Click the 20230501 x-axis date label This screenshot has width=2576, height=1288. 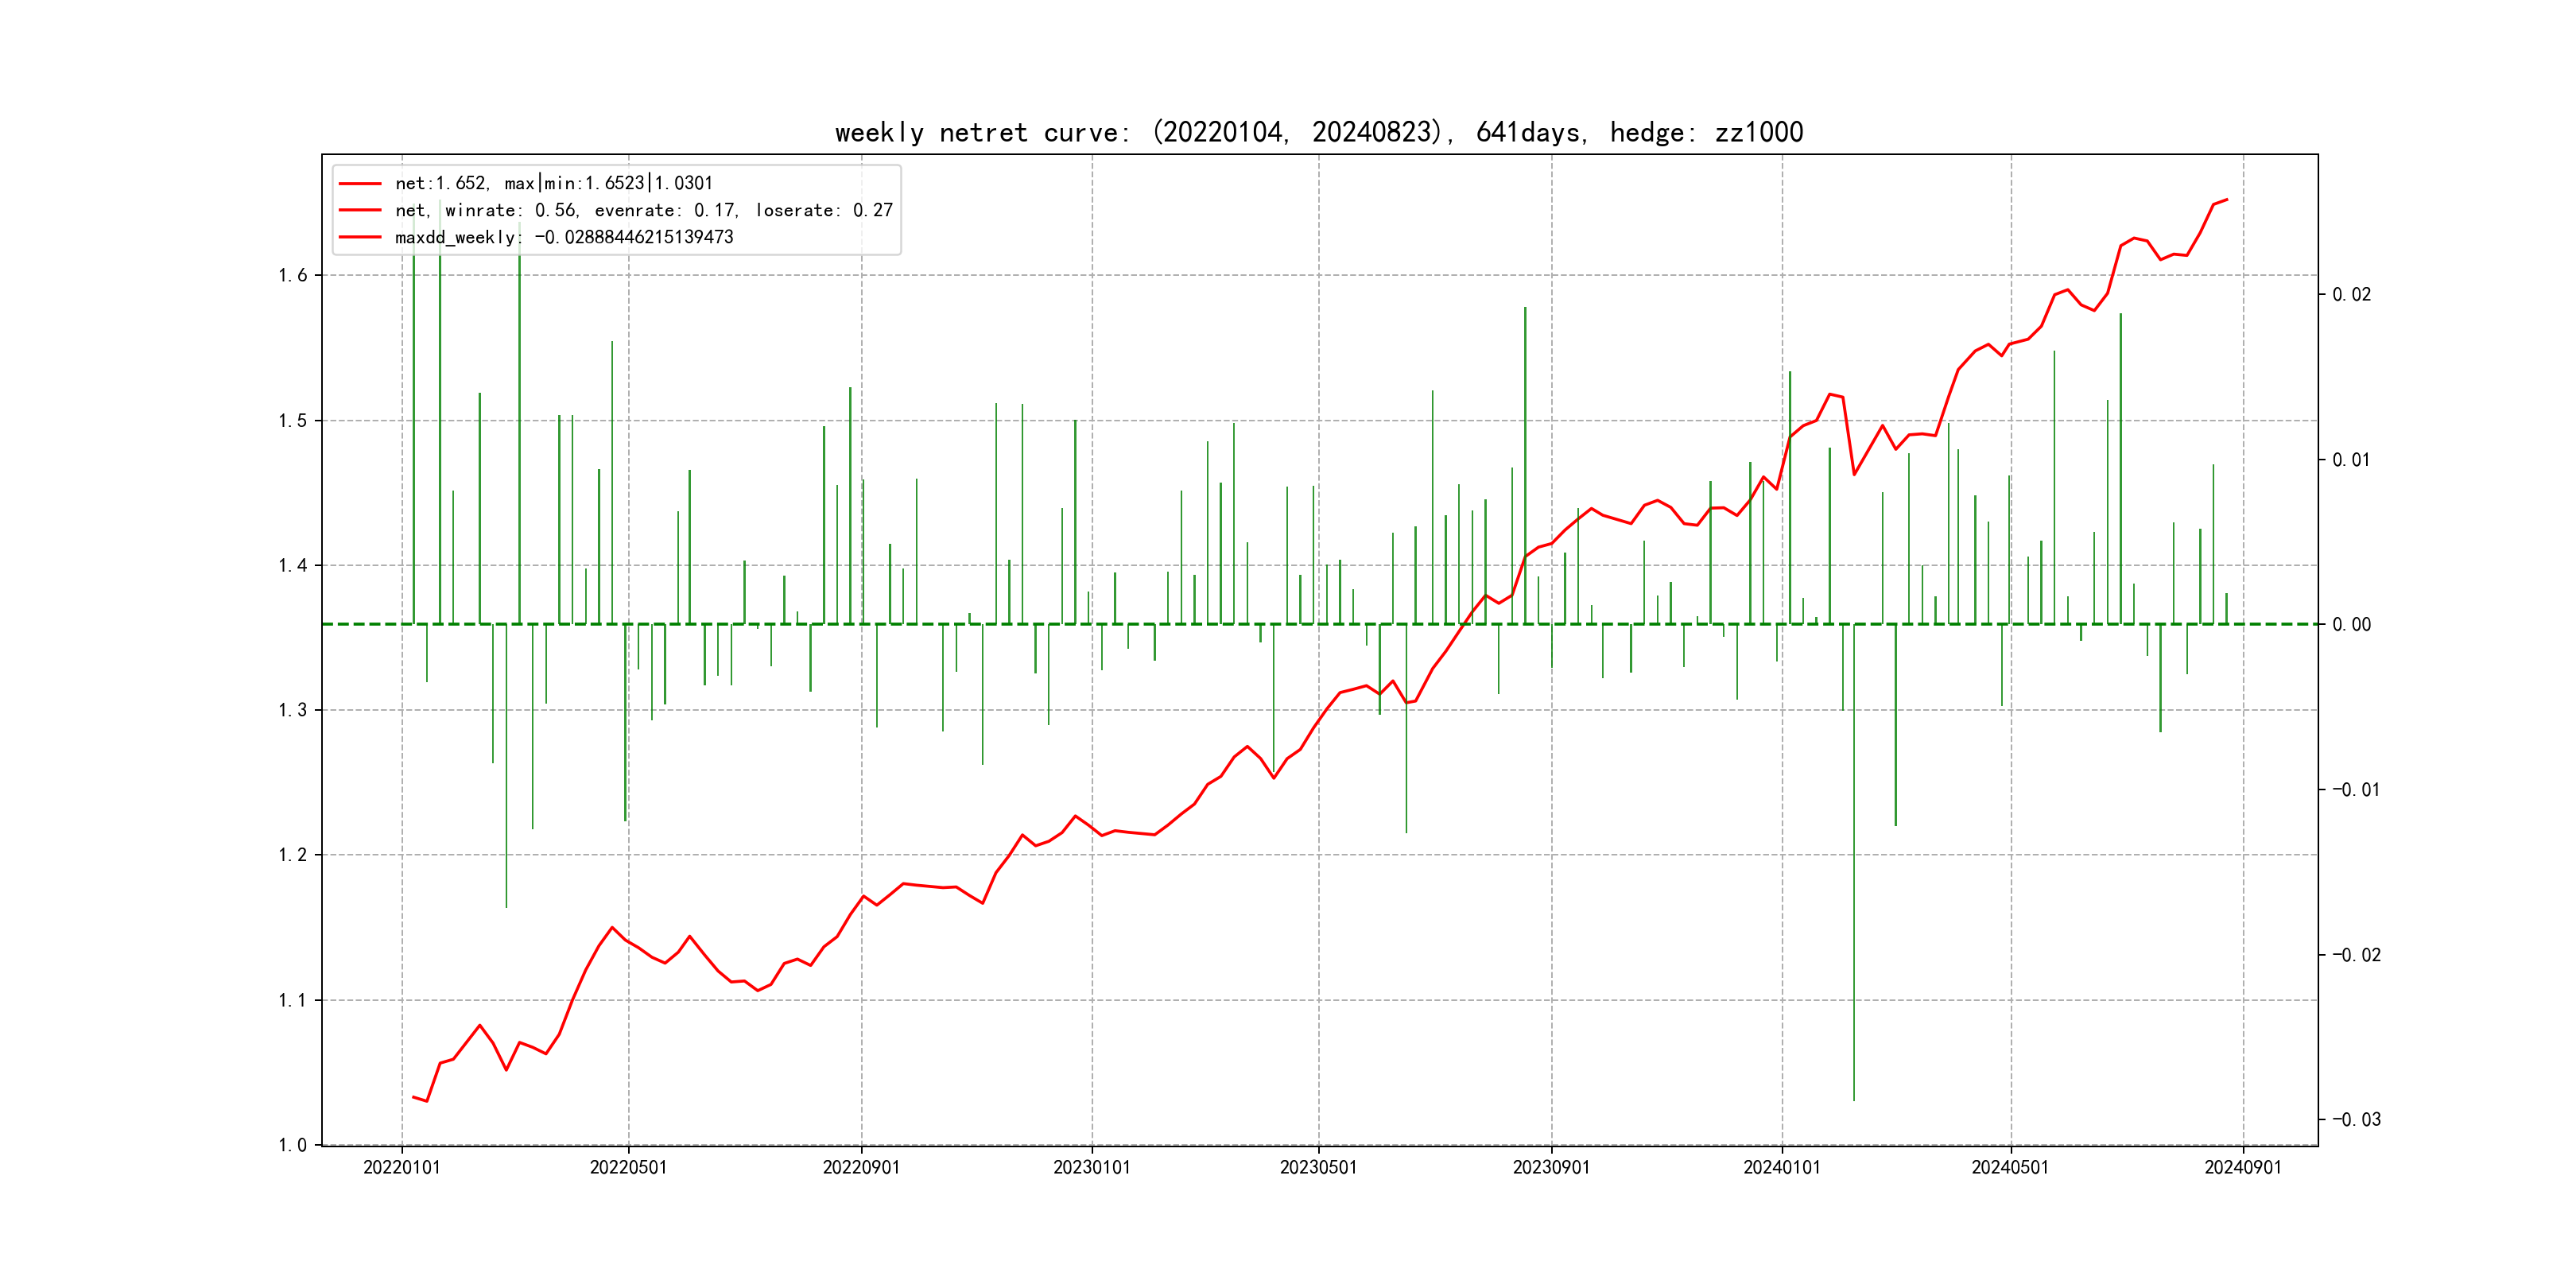tap(1318, 1167)
